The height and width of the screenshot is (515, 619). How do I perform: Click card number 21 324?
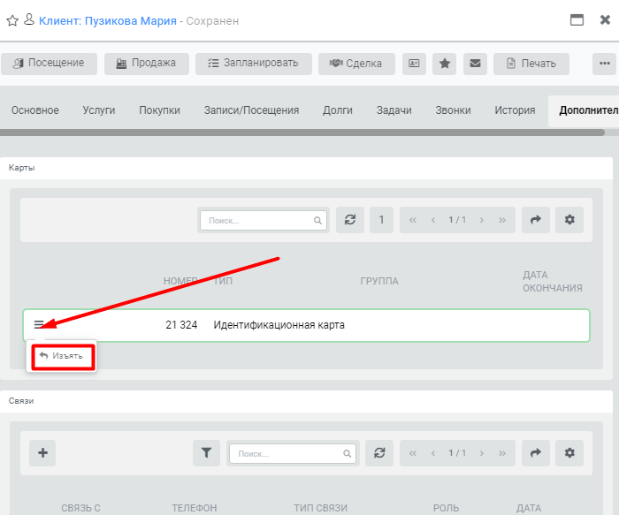(x=181, y=325)
